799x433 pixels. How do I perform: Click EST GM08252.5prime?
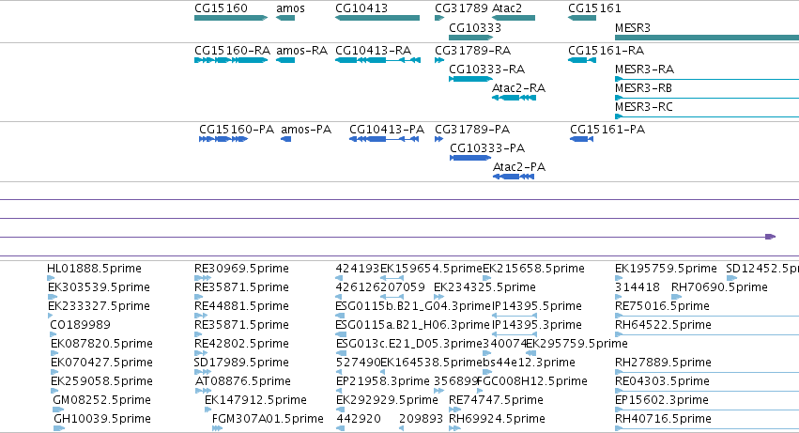coord(101,401)
